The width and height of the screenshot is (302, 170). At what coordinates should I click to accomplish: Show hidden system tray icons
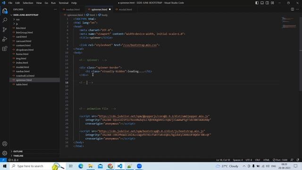point(244,166)
